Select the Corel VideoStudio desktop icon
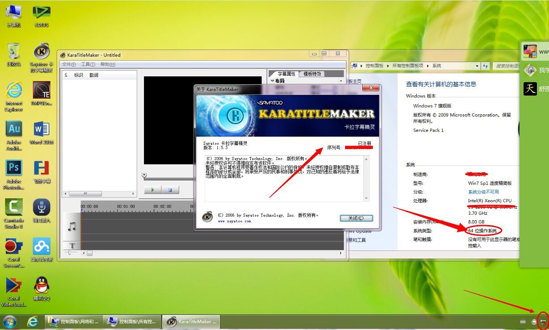Screen dimensions: 549x330 (14, 292)
